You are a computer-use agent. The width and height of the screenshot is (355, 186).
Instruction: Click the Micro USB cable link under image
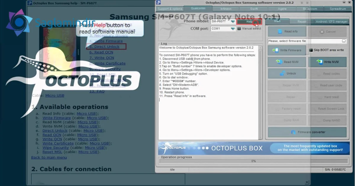pyautogui.click(x=55, y=96)
